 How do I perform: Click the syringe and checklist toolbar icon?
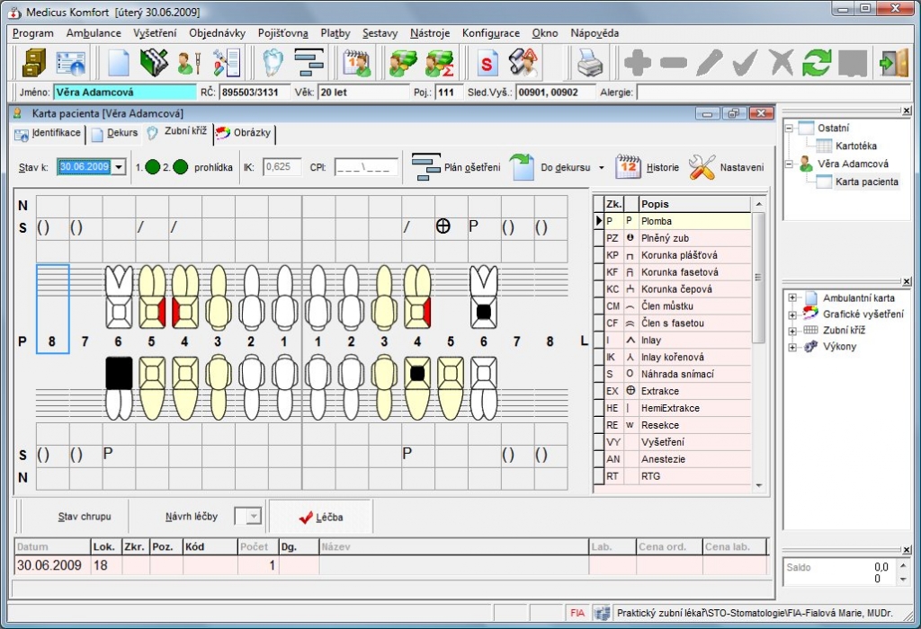[x=226, y=63]
